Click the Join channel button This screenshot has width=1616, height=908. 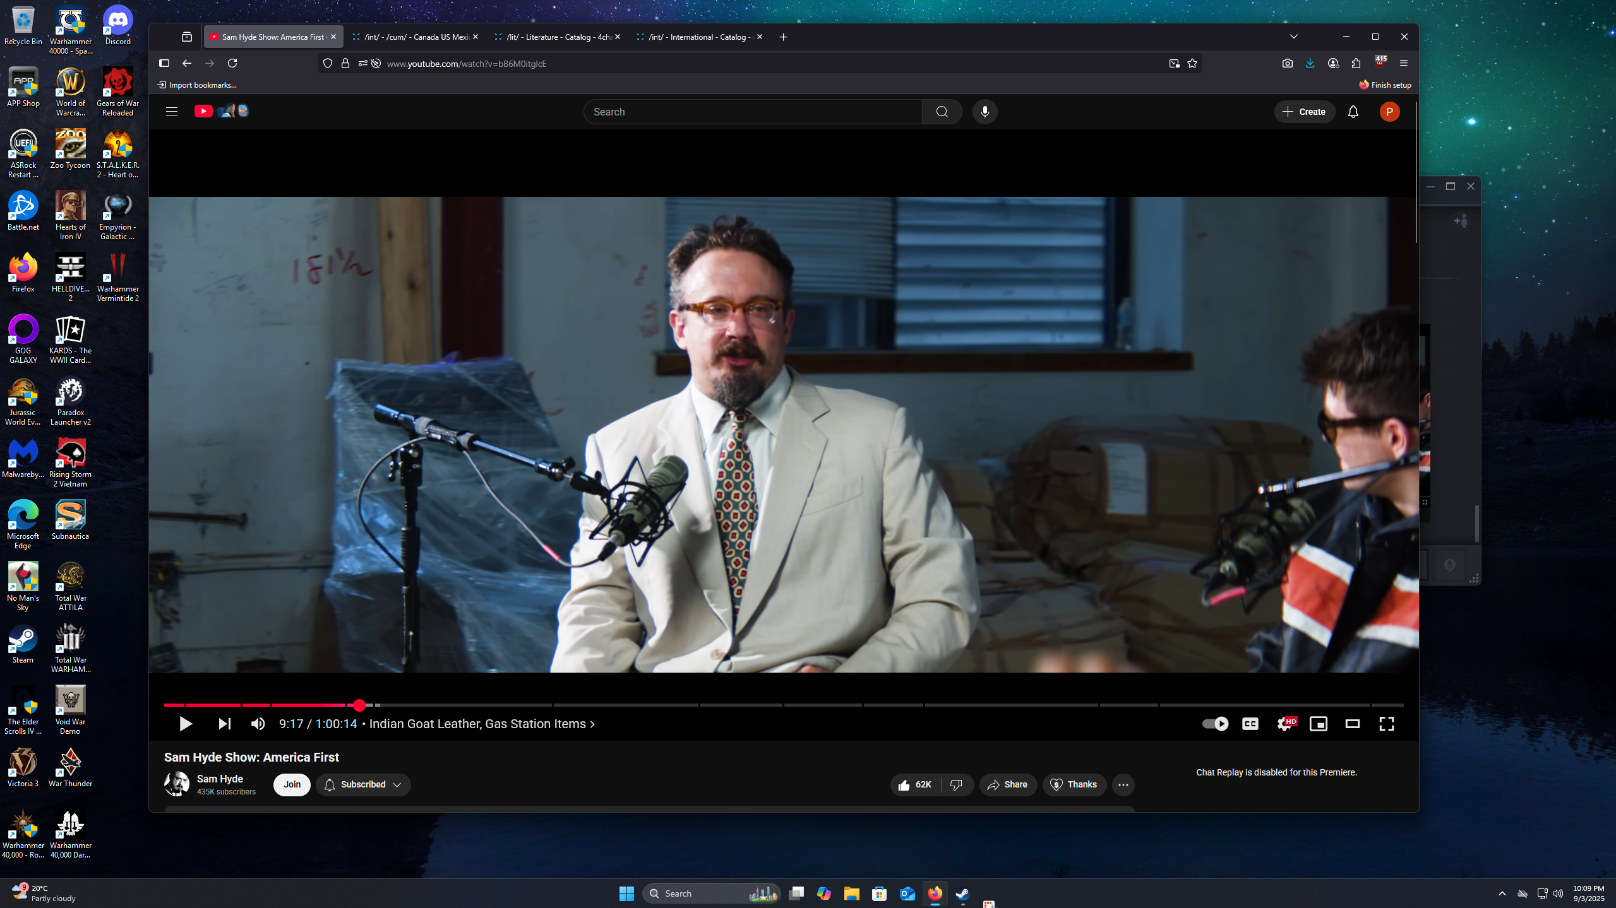[292, 784]
